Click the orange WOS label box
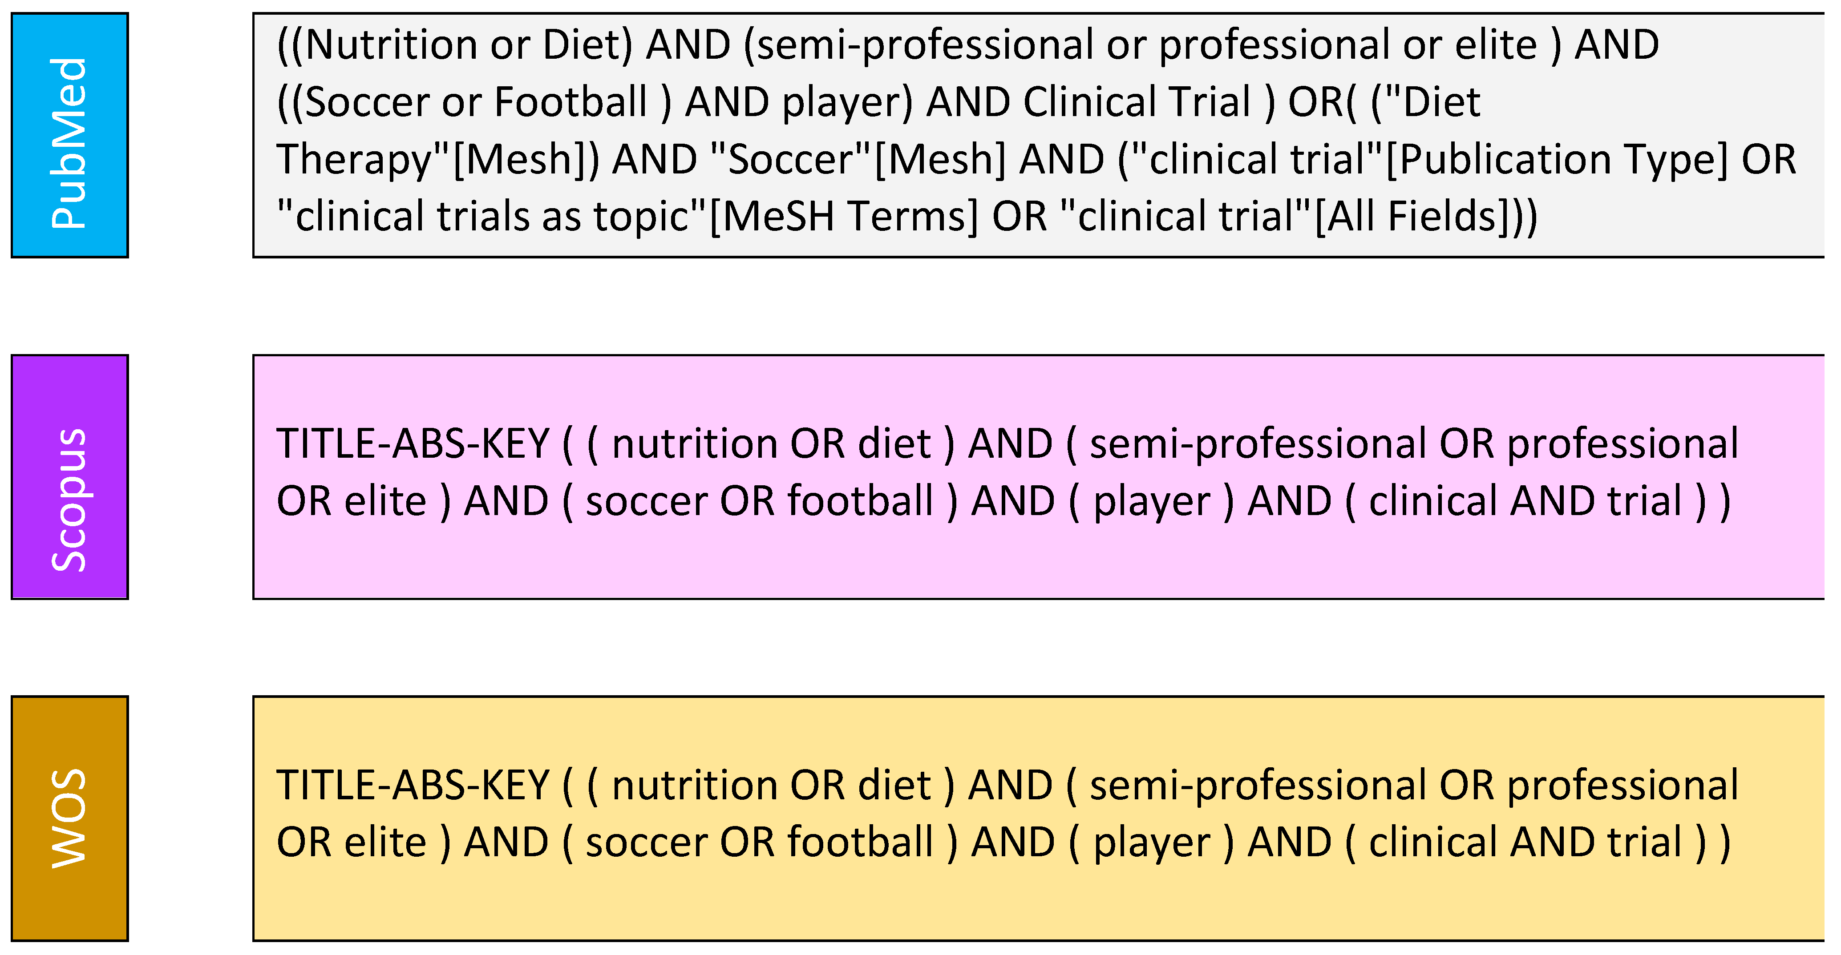The height and width of the screenshot is (955, 1841). (x=69, y=818)
